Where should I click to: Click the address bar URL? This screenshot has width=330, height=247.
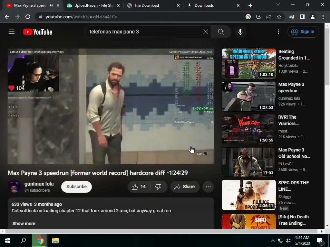tap(81, 17)
